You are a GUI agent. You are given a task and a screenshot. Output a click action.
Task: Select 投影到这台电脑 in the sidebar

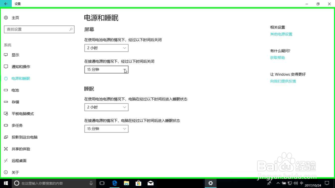24,137
